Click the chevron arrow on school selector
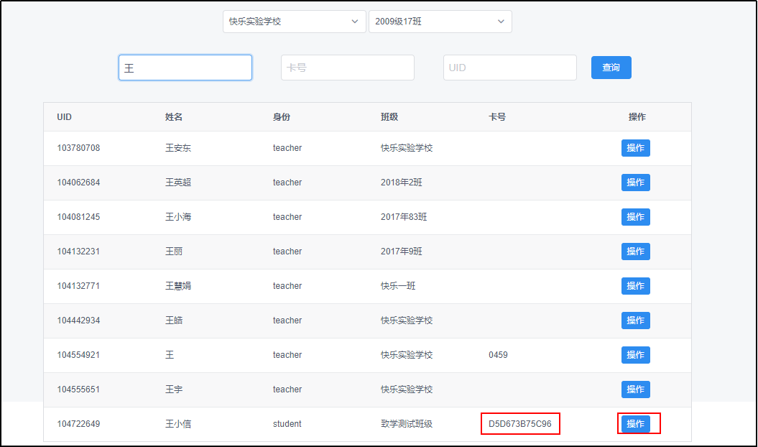Image resolution: width=758 pixels, height=447 pixels. tap(354, 22)
